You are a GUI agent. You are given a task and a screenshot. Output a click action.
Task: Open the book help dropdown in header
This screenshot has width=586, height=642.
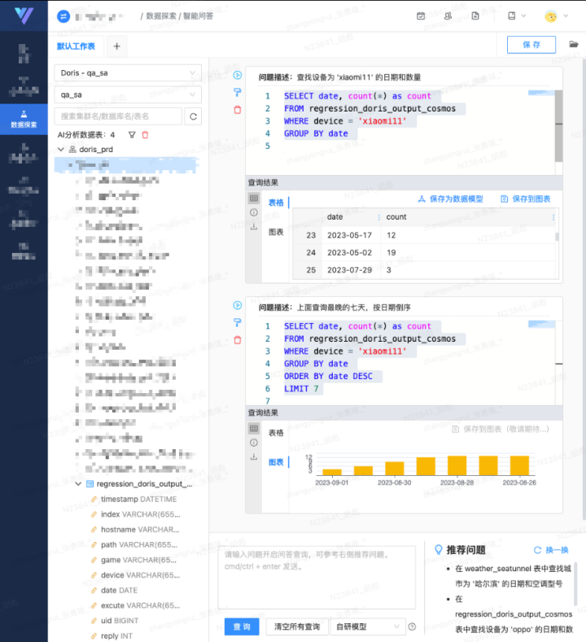pyautogui.click(x=517, y=16)
